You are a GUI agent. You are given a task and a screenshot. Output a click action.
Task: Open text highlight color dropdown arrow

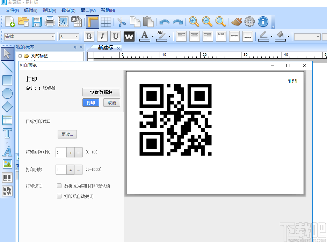(169, 37)
